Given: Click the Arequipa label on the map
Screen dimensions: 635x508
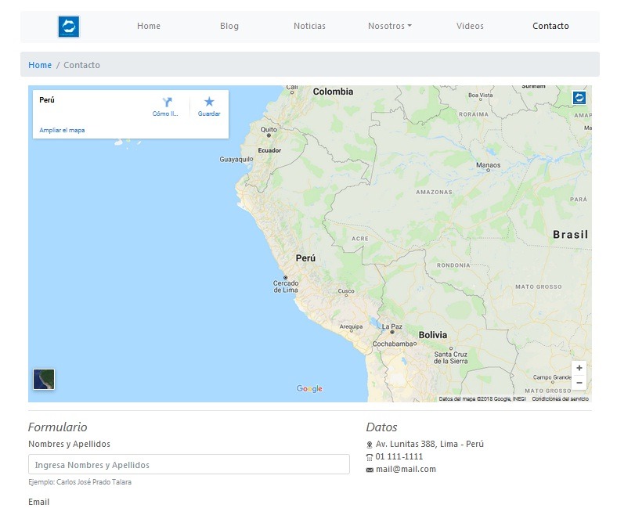Looking at the screenshot, I should (x=351, y=326).
